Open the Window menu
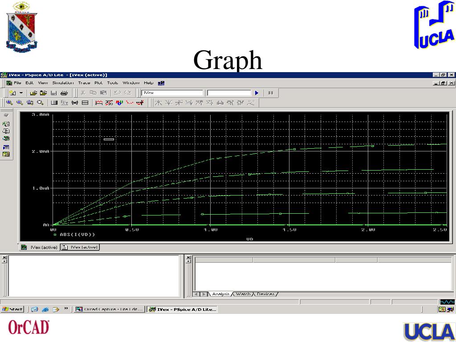Image resolution: width=456 pixels, height=342 pixels. pos(131,83)
